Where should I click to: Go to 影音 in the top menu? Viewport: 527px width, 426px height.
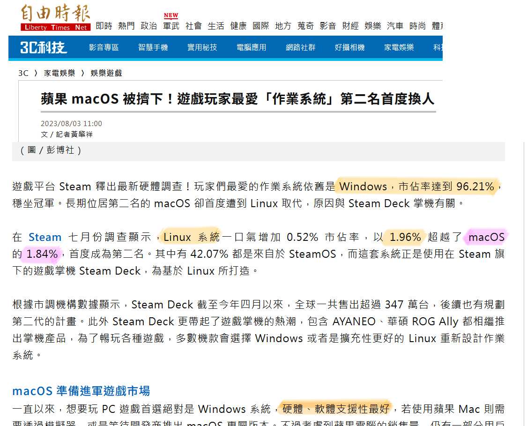pyautogui.click(x=328, y=26)
